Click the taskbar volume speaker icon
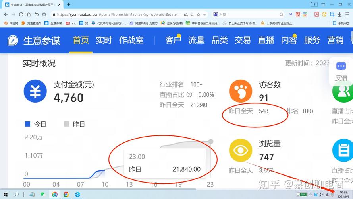The image size is (353, 199). point(322,195)
